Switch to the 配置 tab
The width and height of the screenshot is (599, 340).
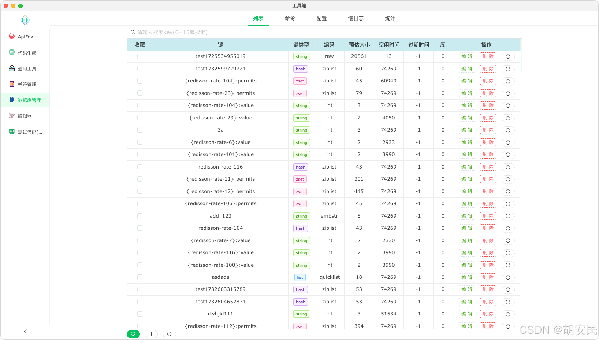321,18
